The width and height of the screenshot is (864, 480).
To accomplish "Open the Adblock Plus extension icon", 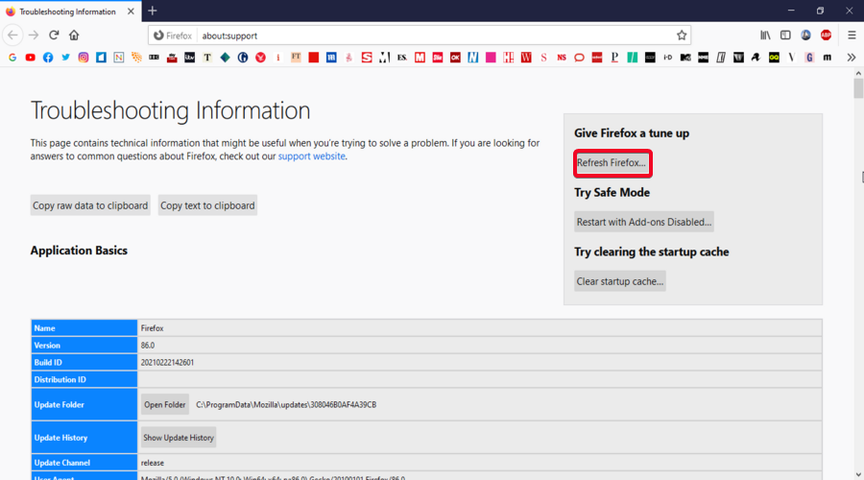I will tap(826, 36).
